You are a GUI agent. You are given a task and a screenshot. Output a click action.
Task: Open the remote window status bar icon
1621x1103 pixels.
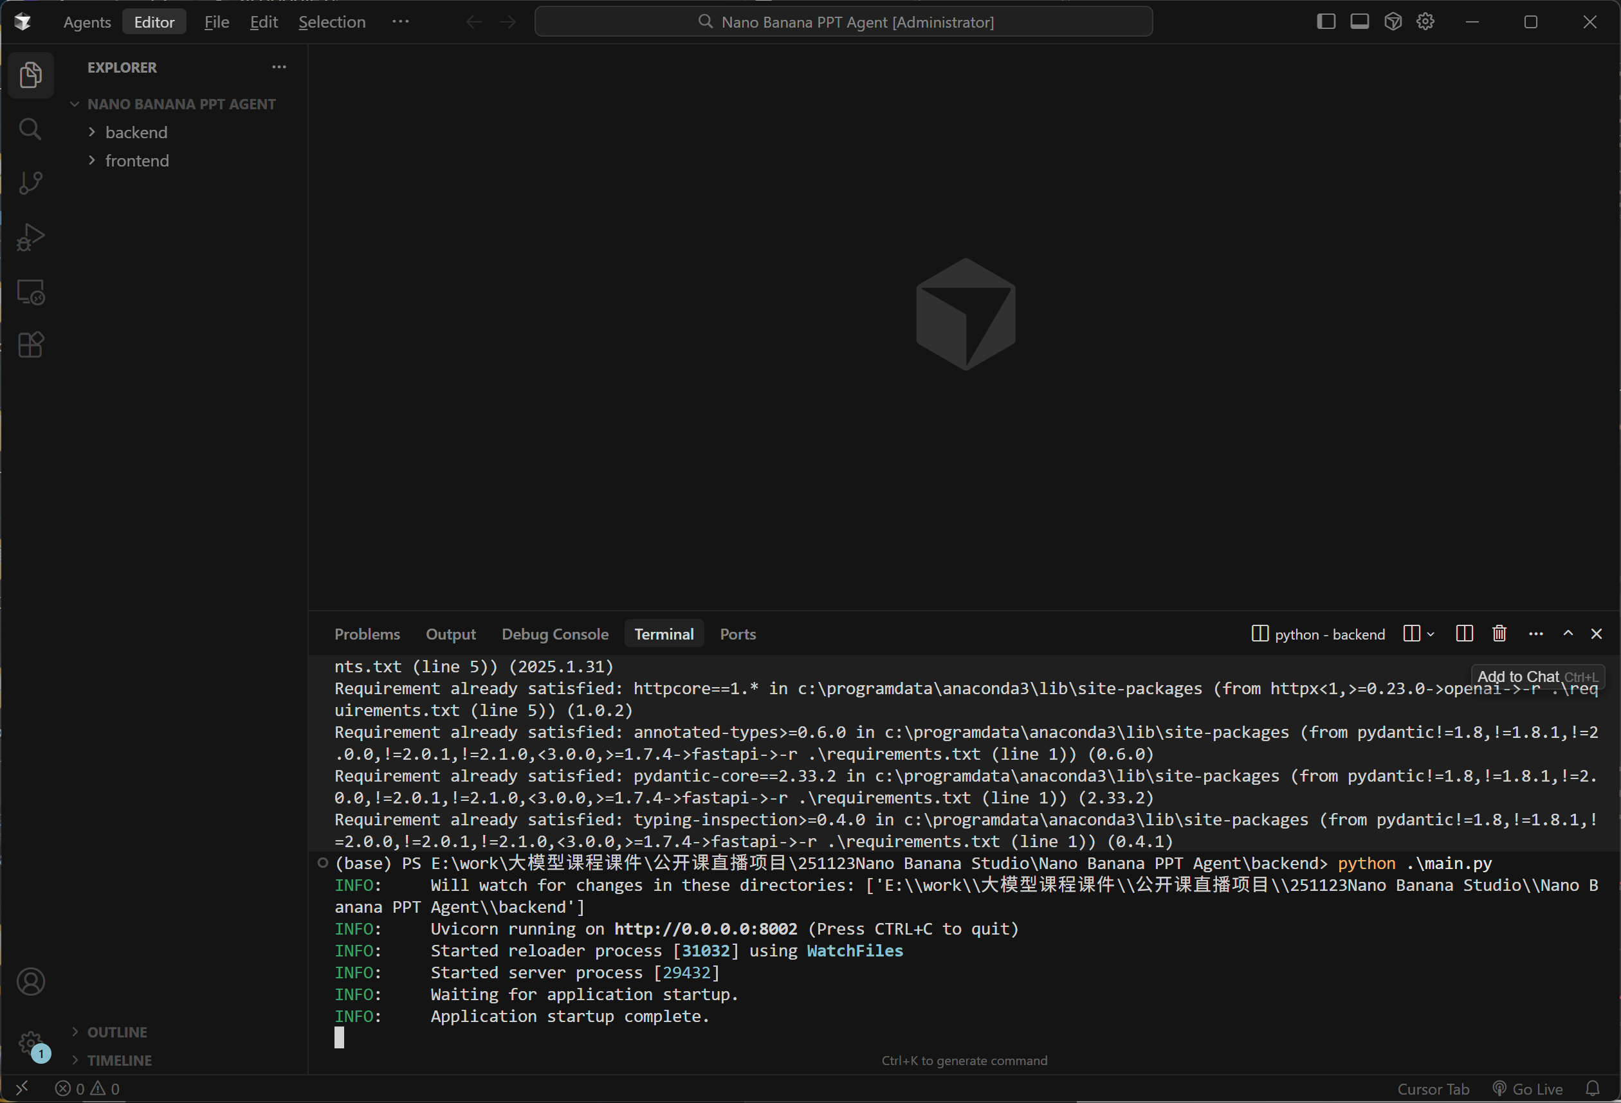23,1088
